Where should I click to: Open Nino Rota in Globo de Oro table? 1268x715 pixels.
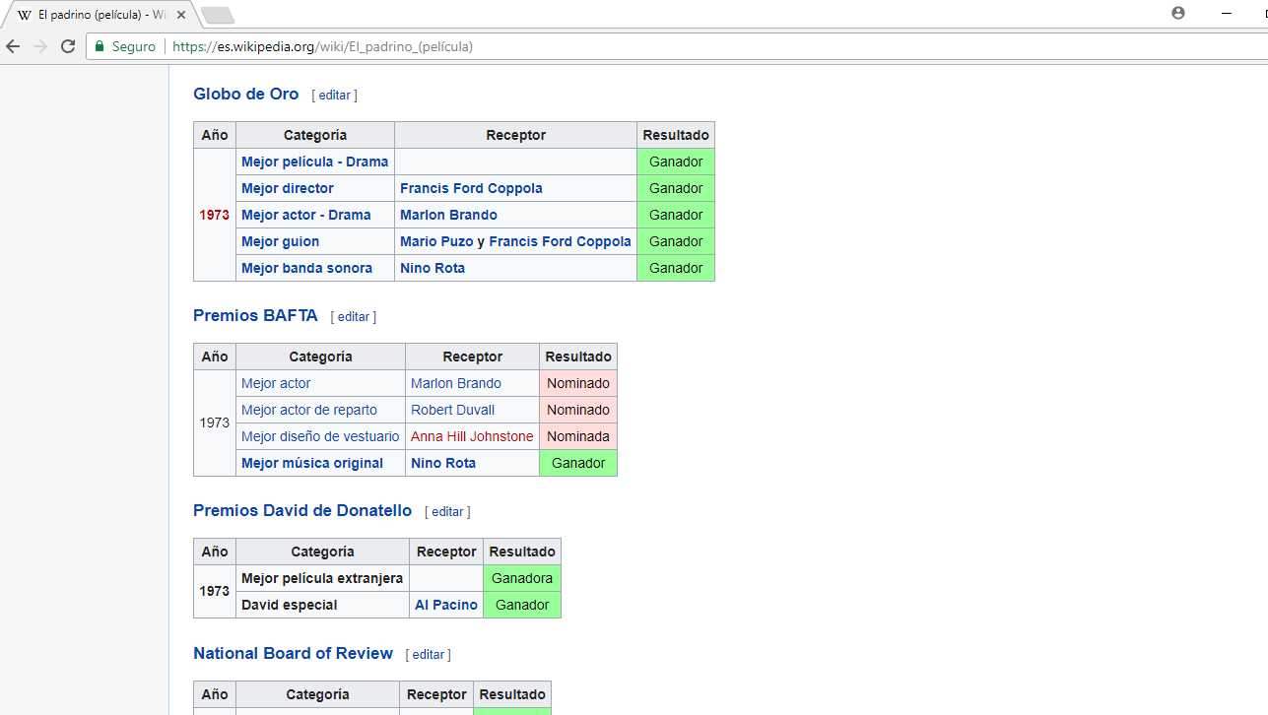coord(433,268)
